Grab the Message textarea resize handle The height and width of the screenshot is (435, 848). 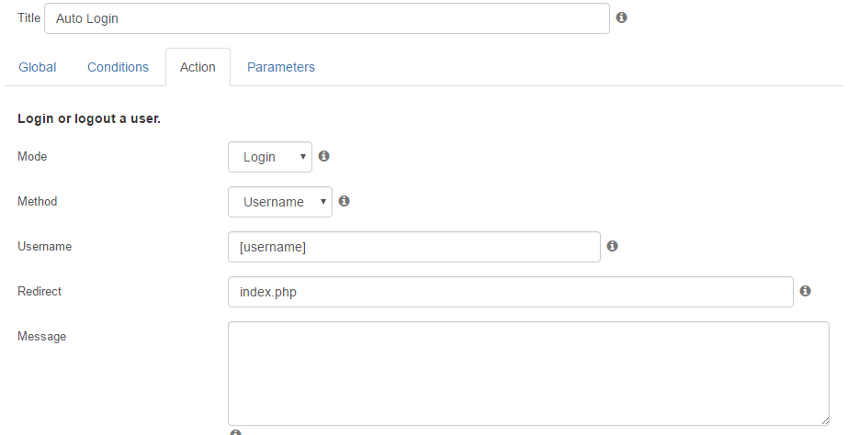825,420
